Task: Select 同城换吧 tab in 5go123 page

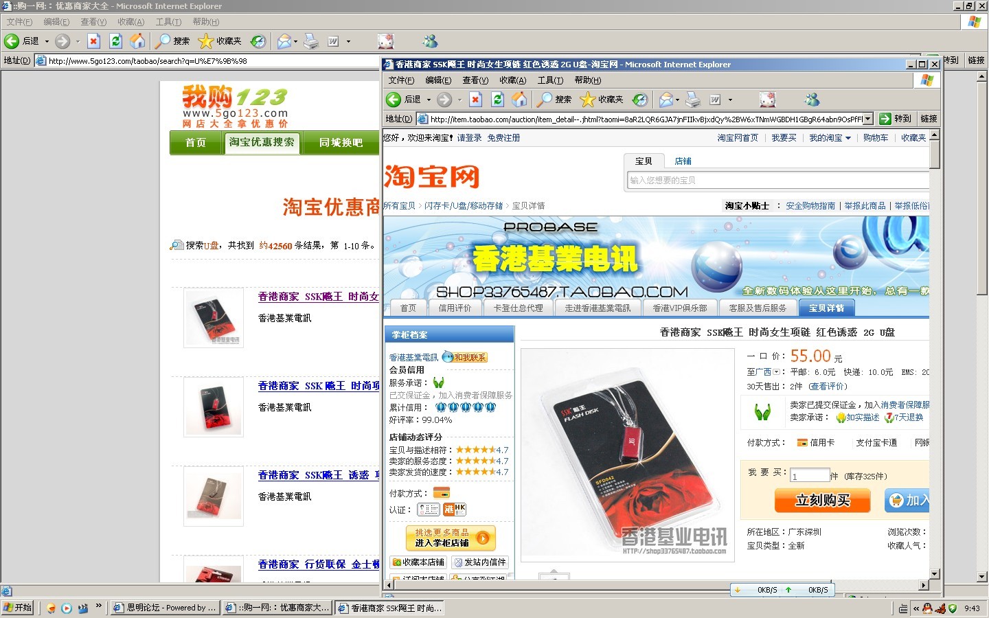Action: (341, 143)
